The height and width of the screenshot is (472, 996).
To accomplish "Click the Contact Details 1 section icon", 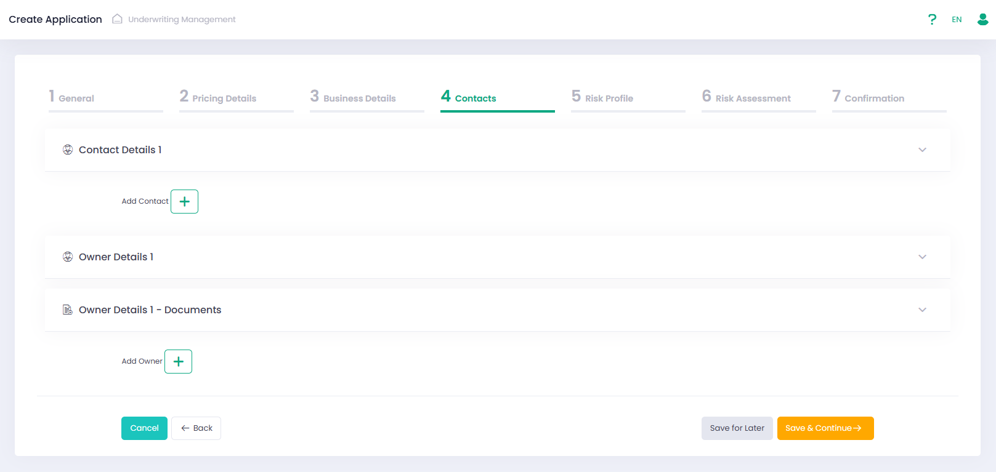I will [x=68, y=150].
